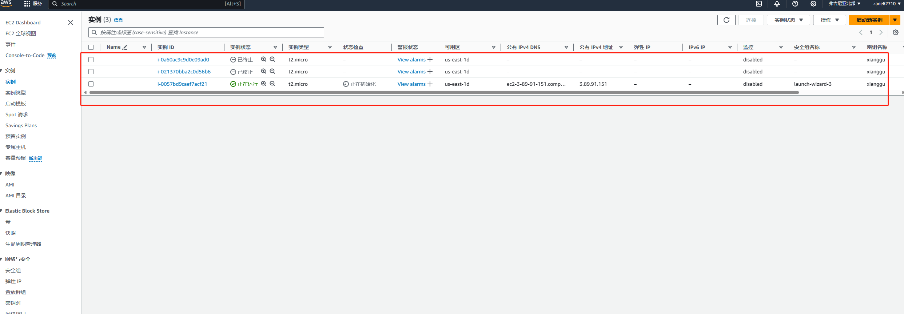Sort by IPv6 IP column arrow
The image size is (904, 314).
(x=730, y=47)
